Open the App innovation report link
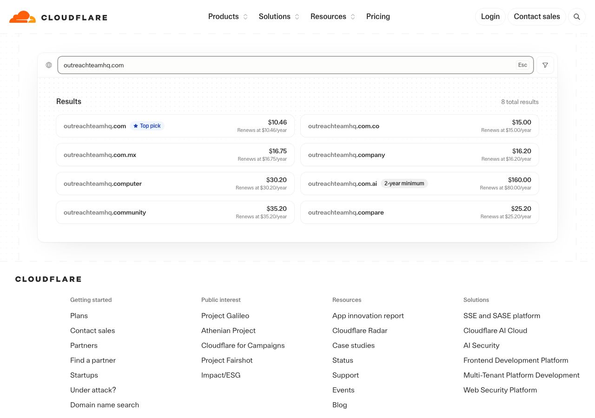This screenshot has height=418, width=595. pyautogui.click(x=368, y=316)
